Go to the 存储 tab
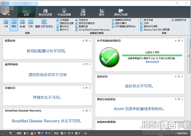The width and height of the screenshot is (191, 136). [83, 12]
